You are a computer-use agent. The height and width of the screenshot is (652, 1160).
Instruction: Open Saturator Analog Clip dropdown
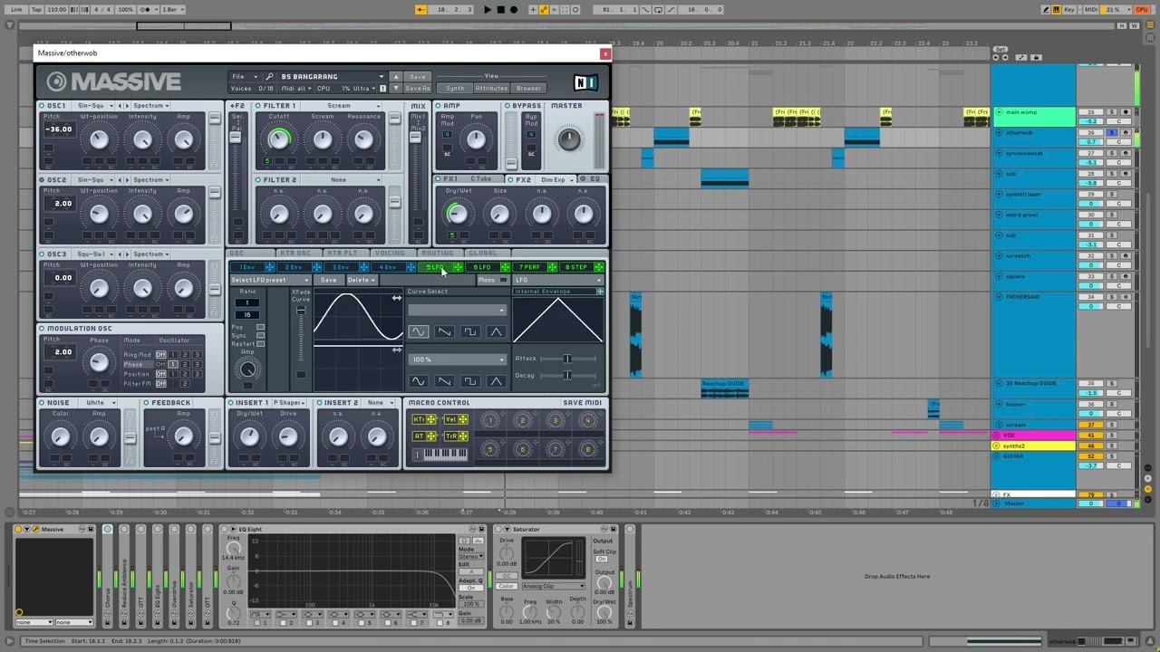point(552,587)
